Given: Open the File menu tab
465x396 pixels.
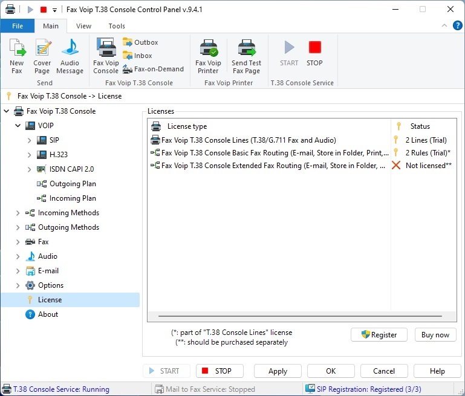Looking at the screenshot, I should point(18,26).
